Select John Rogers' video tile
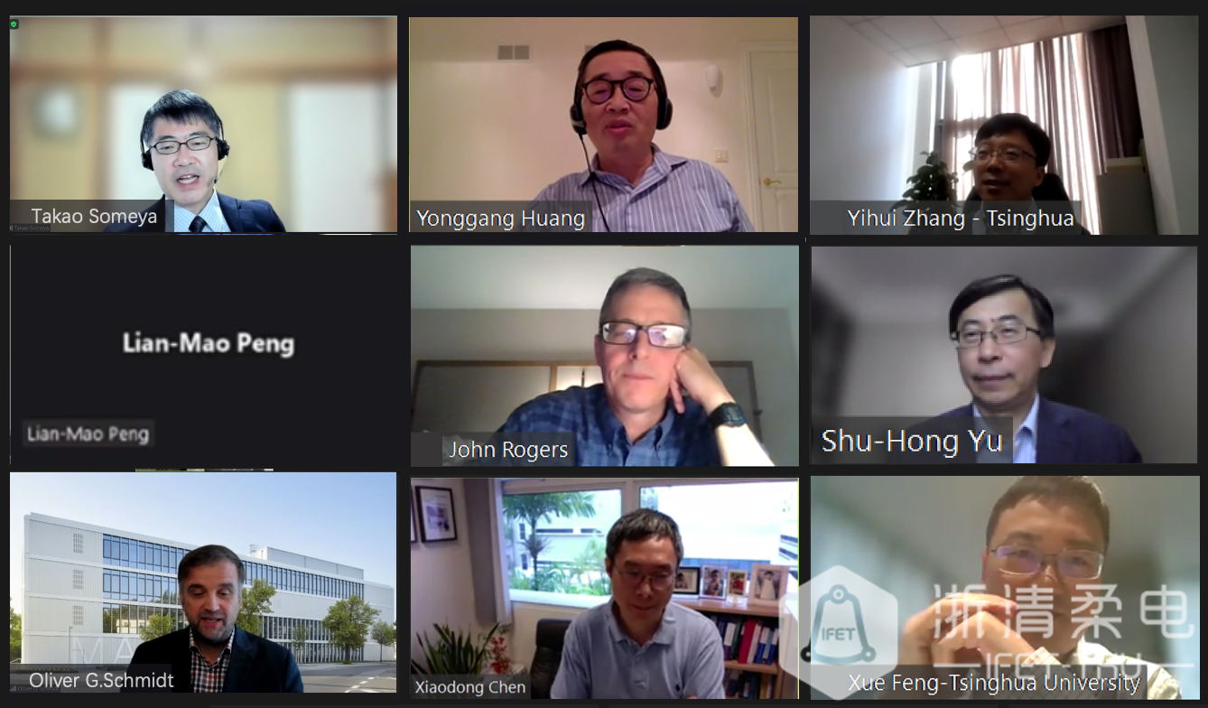The width and height of the screenshot is (1208, 708). coord(604,356)
